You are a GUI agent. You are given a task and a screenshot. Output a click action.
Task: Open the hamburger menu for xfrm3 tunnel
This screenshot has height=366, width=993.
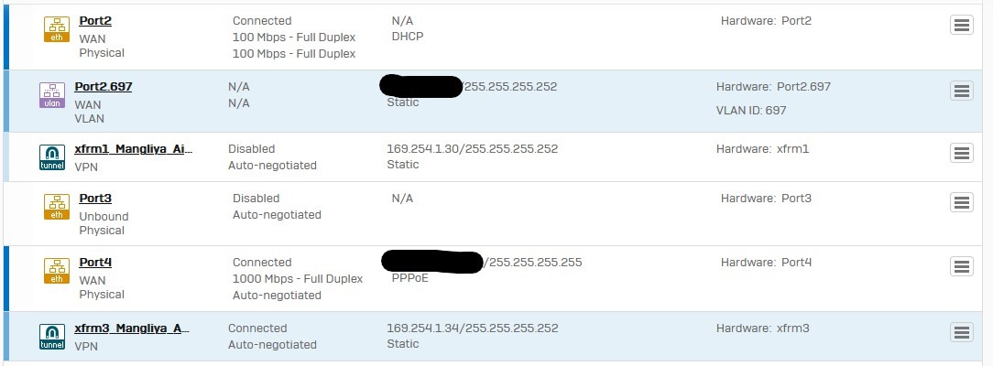(x=961, y=332)
